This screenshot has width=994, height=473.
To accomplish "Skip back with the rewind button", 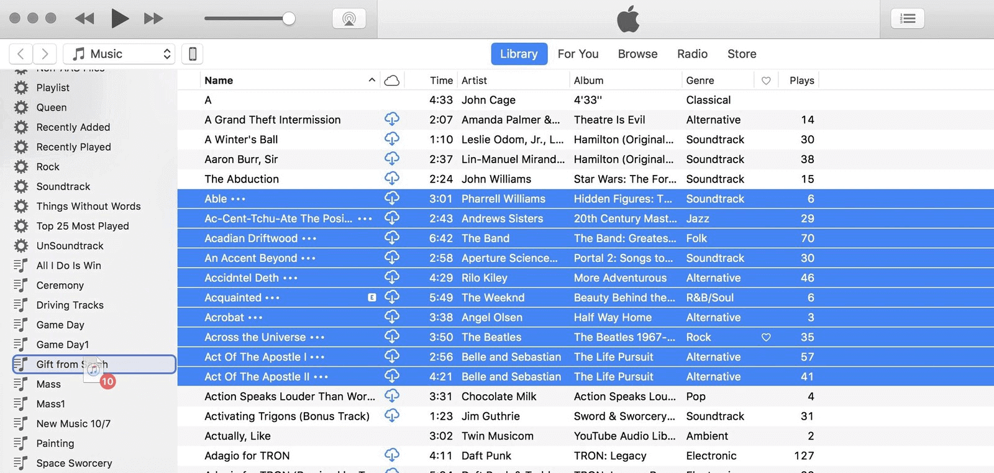I will (84, 19).
